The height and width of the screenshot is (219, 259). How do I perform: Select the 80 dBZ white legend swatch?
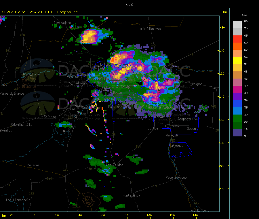tap(237, 25)
